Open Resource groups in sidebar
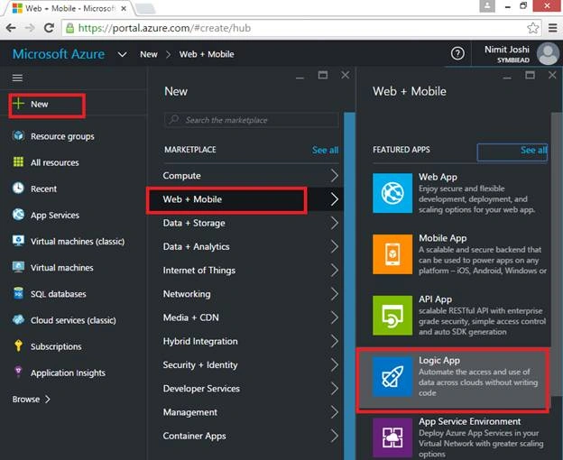The height and width of the screenshot is (460, 563). (x=62, y=136)
